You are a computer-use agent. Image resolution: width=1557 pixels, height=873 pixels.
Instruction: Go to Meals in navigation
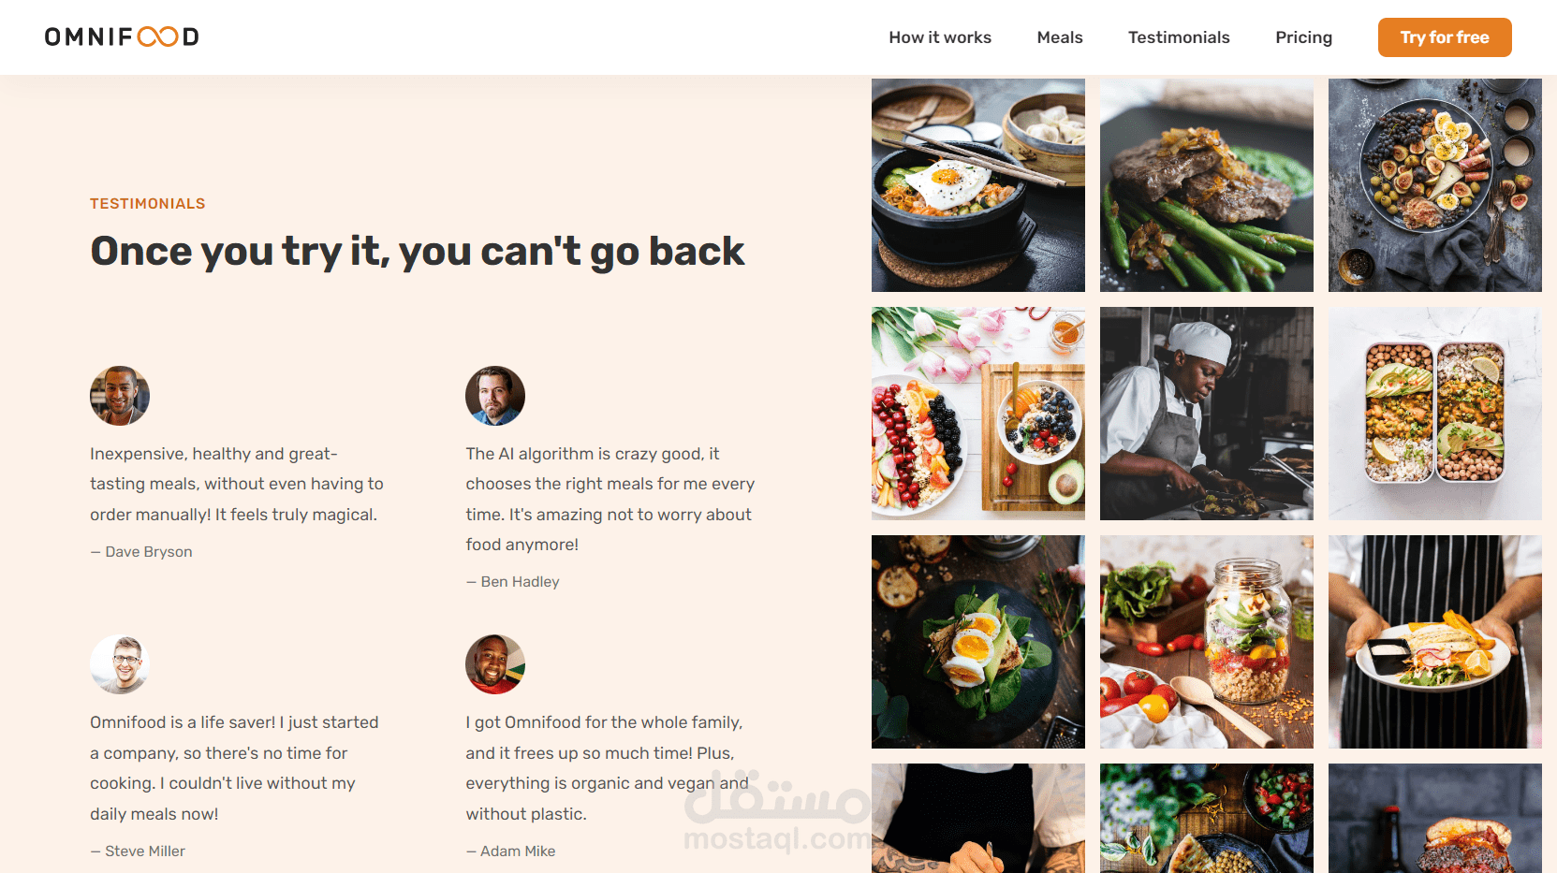(1060, 37)
